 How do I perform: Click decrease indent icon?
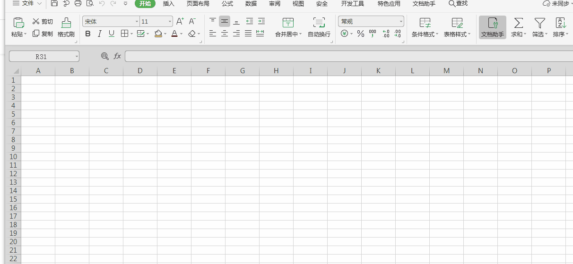click(x=249, y=21)
